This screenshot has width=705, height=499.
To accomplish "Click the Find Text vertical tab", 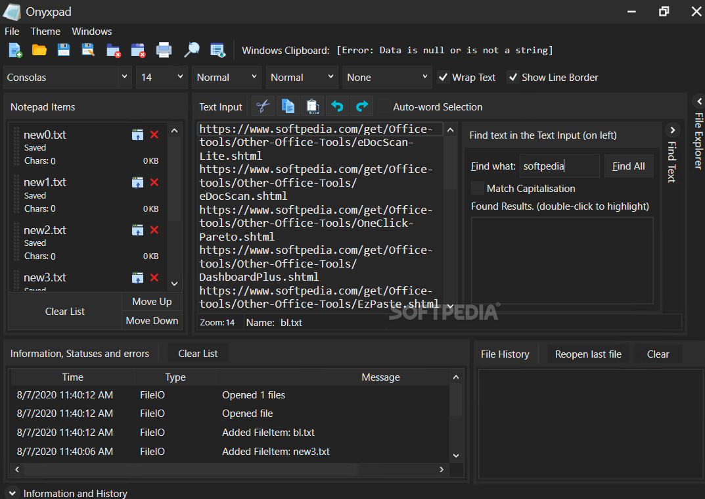I will (x=671, y=162).
